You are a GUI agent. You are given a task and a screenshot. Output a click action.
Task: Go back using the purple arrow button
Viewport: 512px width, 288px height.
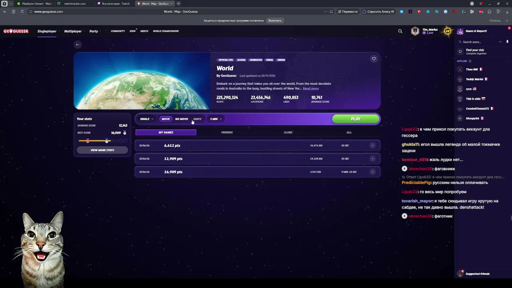pos(78,44)
